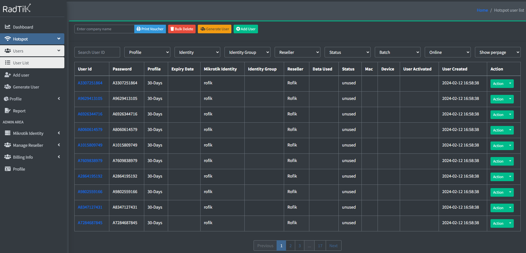Click the admin Profile ID card icon
Viewport: 526px width, 253px height.
(8, 169)
